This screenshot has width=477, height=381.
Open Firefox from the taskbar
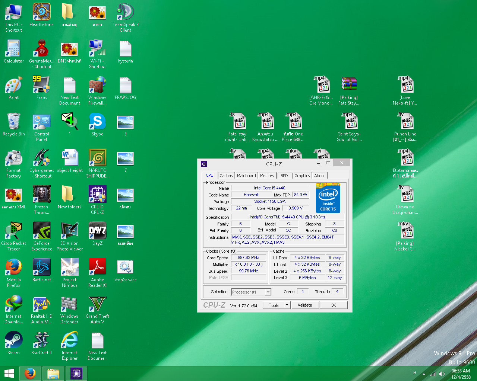(x=30, y=374)
